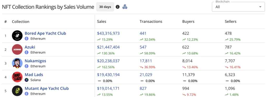Select the 30 days period button

click(105, 7)
